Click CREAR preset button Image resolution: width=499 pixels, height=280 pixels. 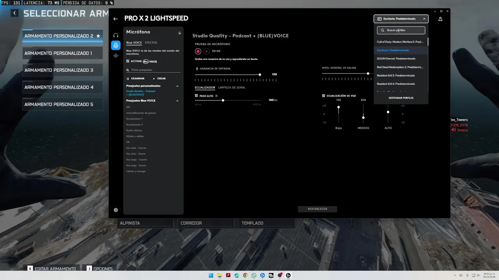pyautogui.click(x=159, y=79)
